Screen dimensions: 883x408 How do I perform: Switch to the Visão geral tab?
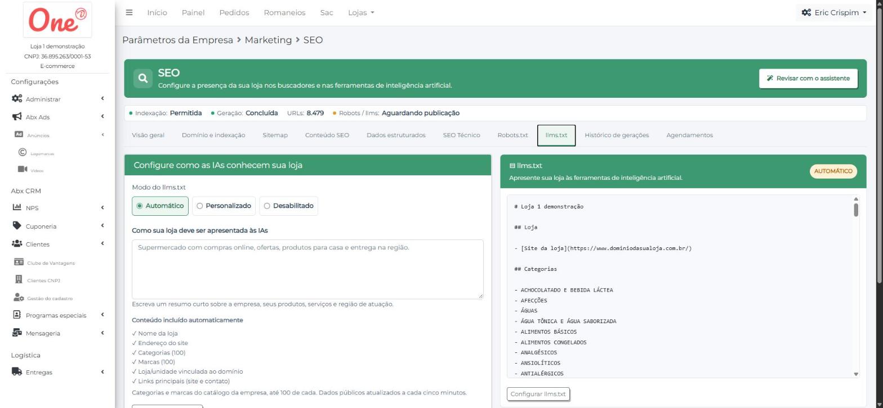[148, 135]
